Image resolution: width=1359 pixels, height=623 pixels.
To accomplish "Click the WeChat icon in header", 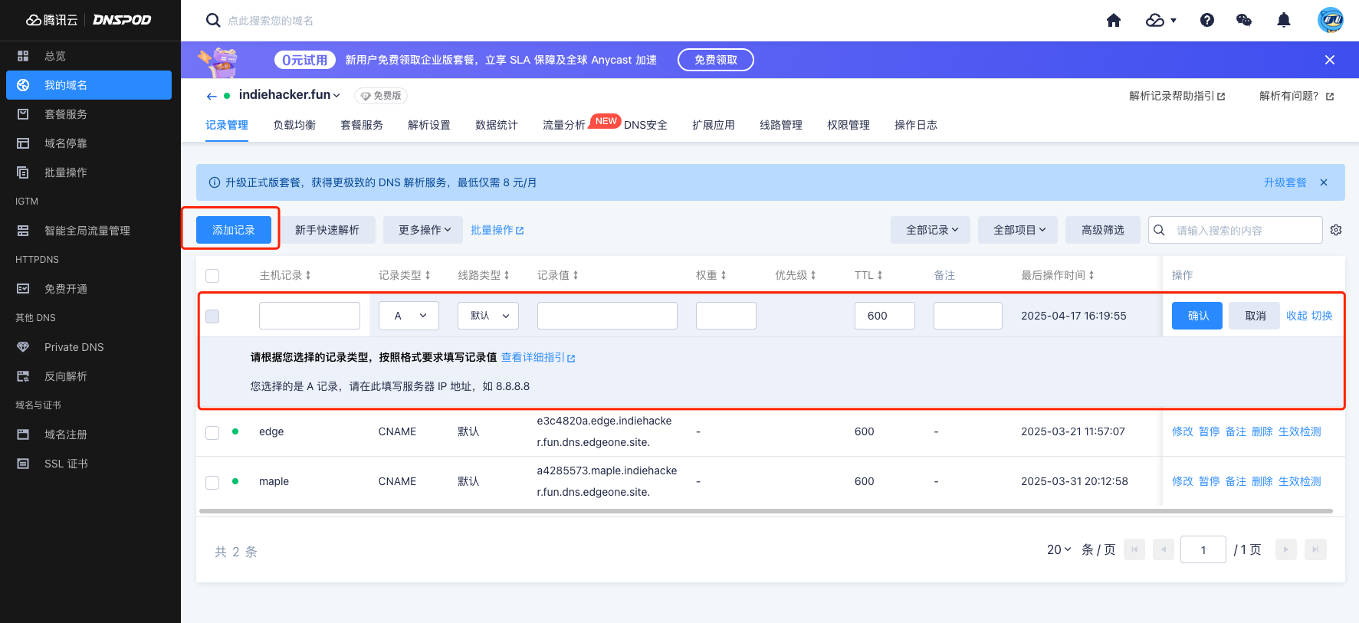I will pyautogui.click(x=1244, y=21).
